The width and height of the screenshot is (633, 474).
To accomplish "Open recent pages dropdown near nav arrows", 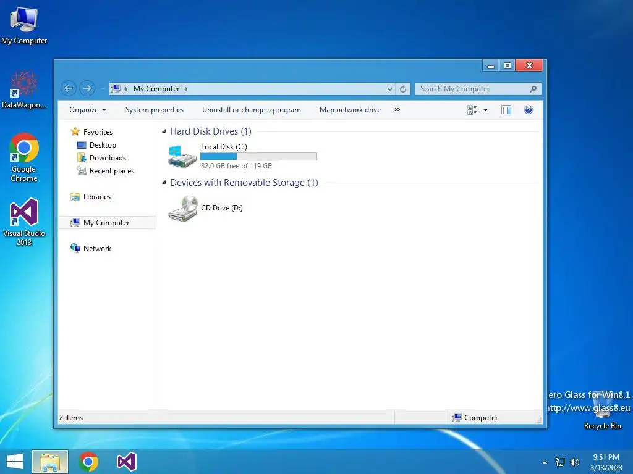I will point(102,89).
